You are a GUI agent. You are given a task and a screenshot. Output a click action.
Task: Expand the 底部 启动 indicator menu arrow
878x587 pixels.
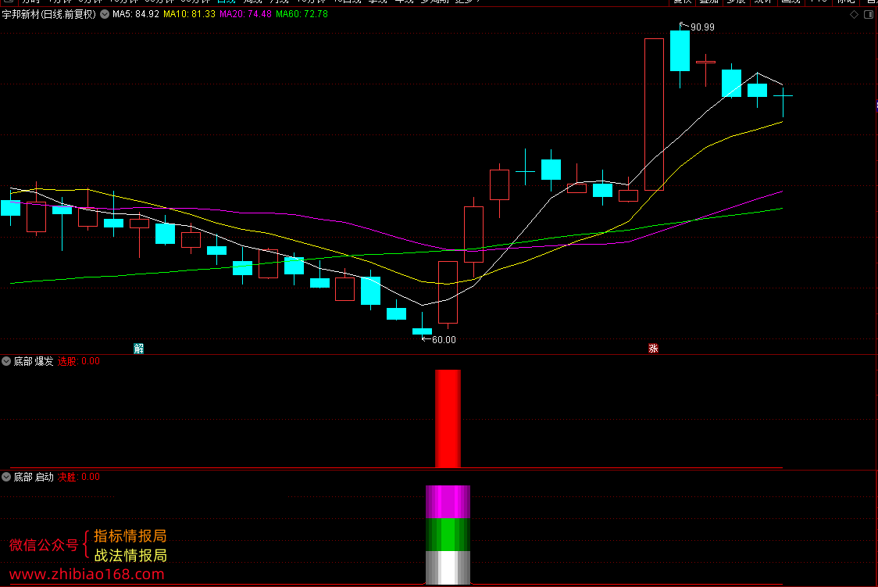(x=6, y=478)
